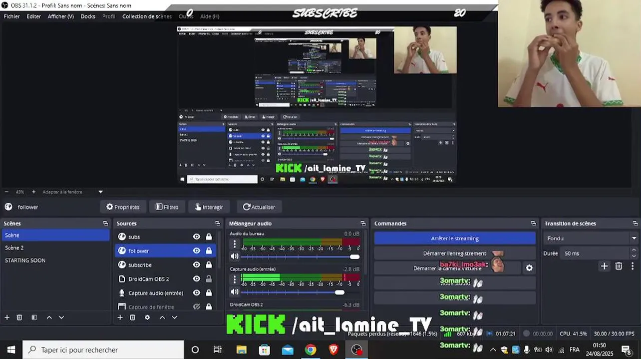Open the transition three-dot options menu
Image resolution: width=641 pixels, height=359 pixels.
point(633,266)
